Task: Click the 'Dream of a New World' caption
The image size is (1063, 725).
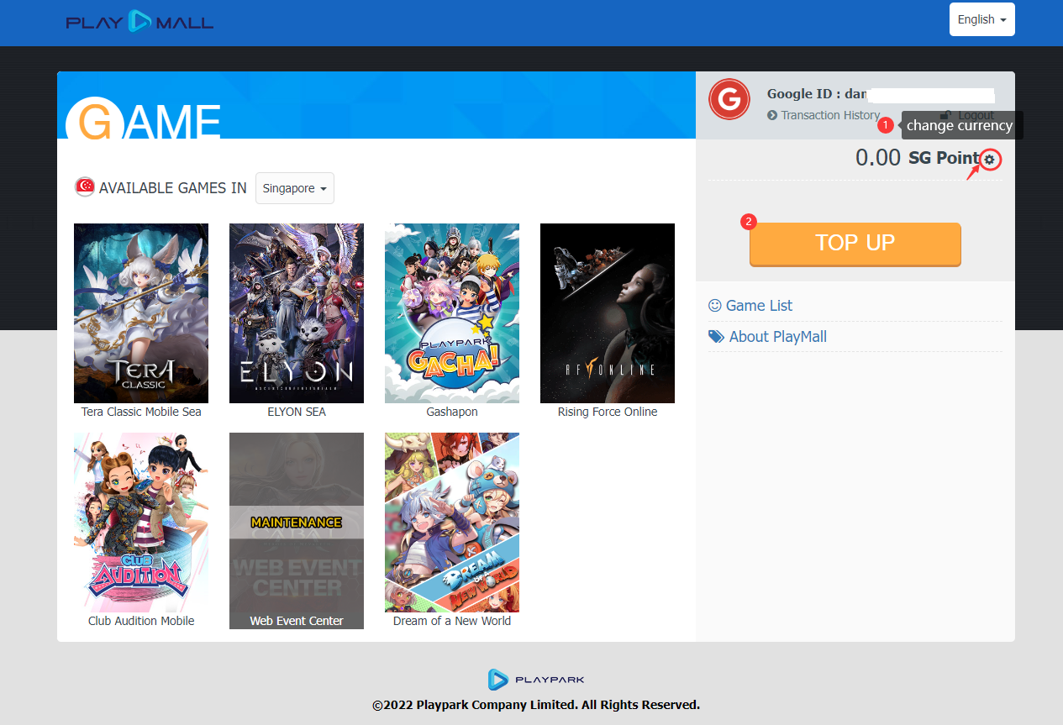Action: coord(452,621)
